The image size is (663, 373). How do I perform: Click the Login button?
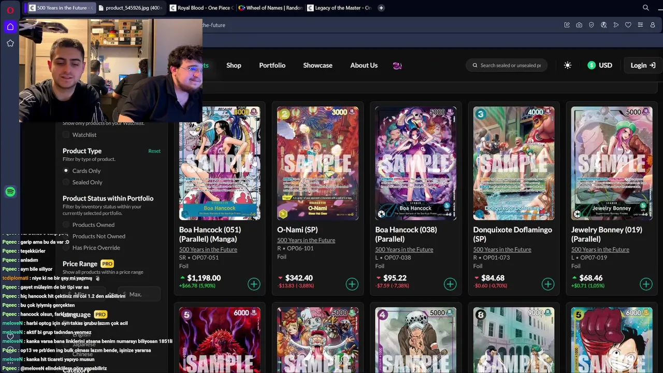pos(643,65)
